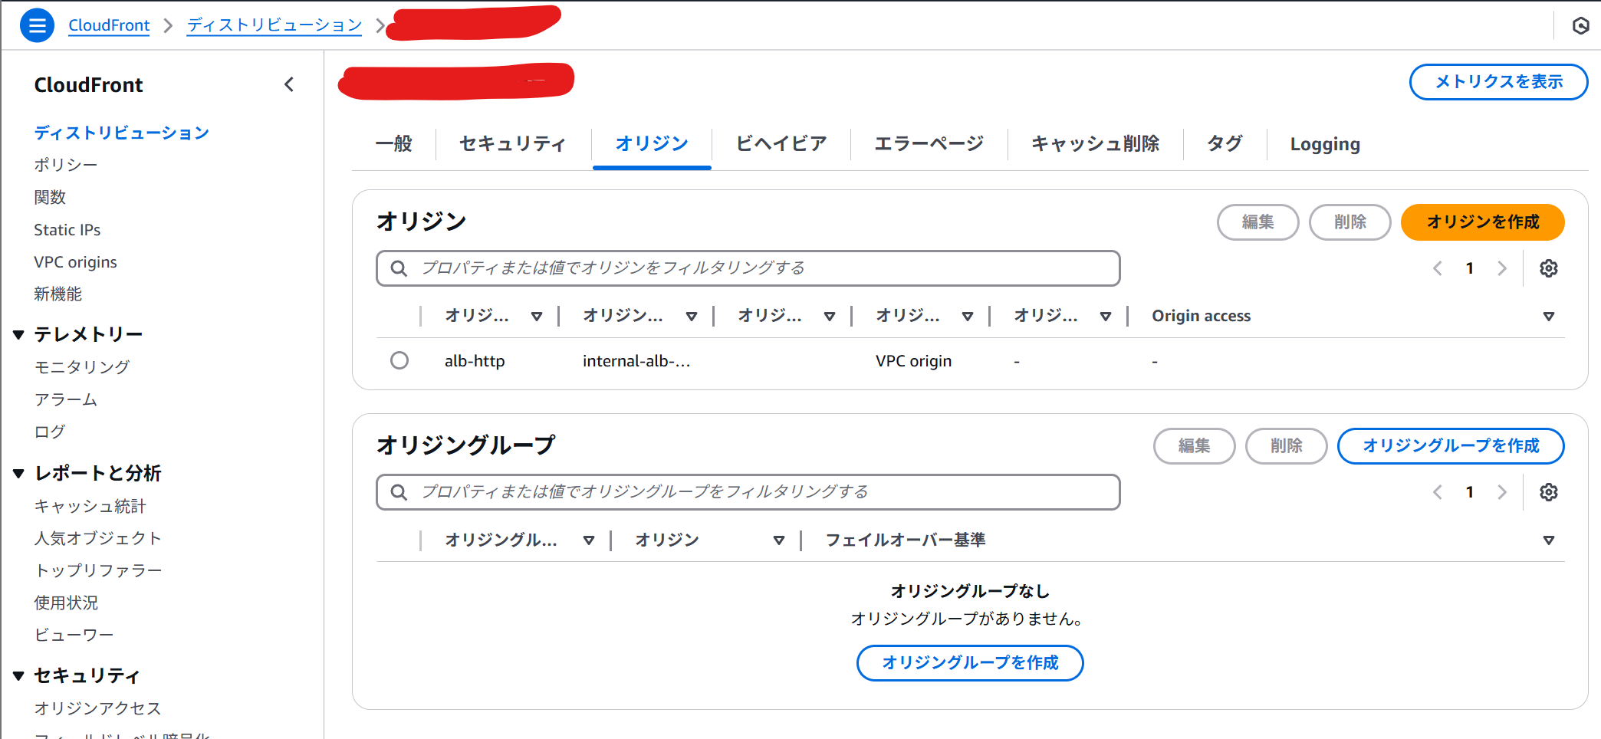Focus the origins filter search field
Viewport: 1601px width, 739px height.
748,268
